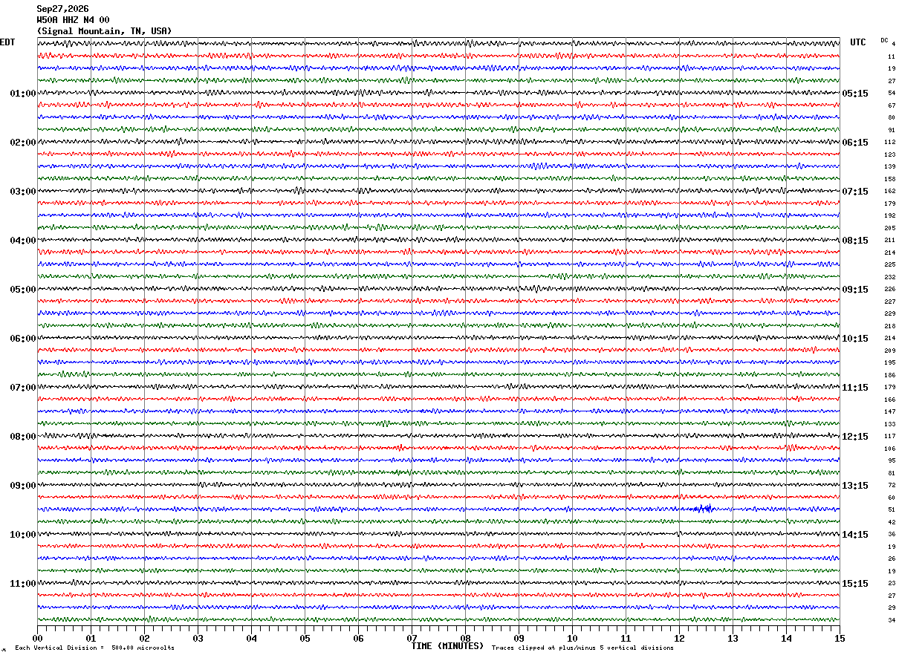Select the W50A HHZ N4 00 station label
Screen dimensions: 899x658
click(73, 20)
